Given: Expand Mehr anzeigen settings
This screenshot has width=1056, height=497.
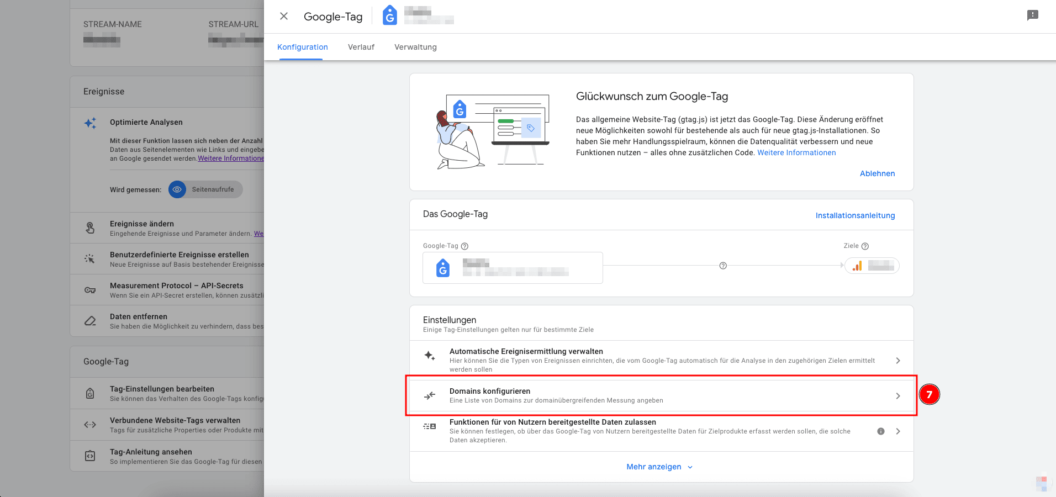Looking at the screenshot, I should [x=659, y=467].
